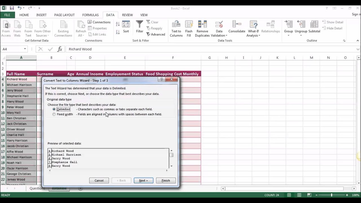
Task: Import data From Text
Action: pos(28,29)
